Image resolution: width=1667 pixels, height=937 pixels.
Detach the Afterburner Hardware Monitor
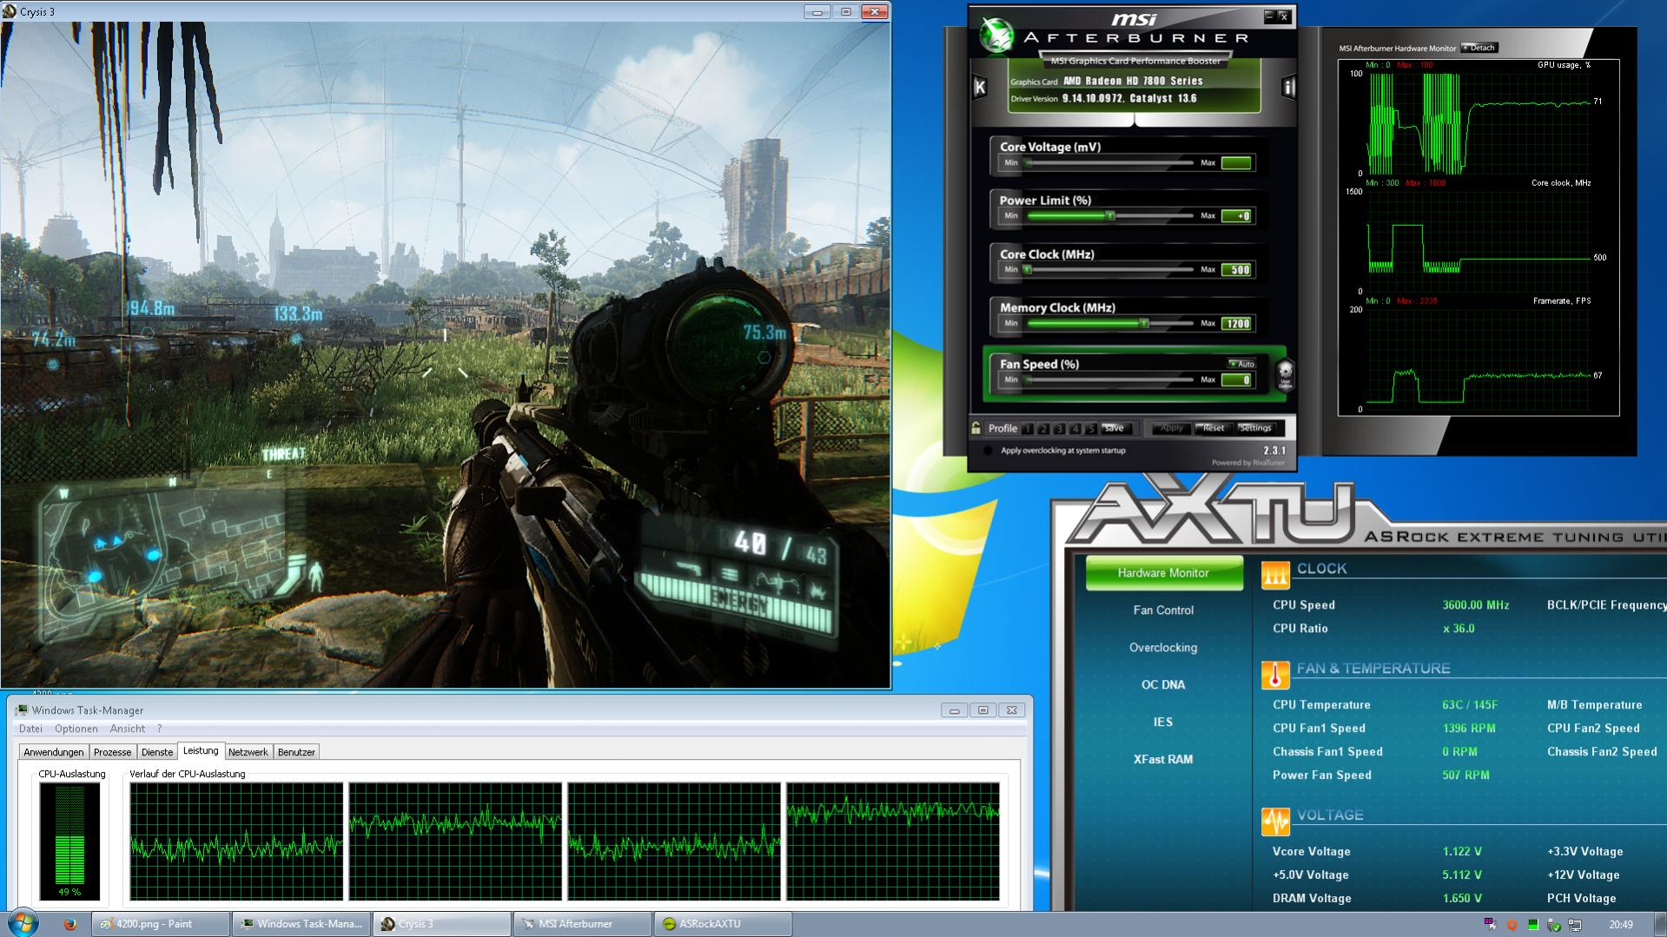click(x=1478, y=48)
